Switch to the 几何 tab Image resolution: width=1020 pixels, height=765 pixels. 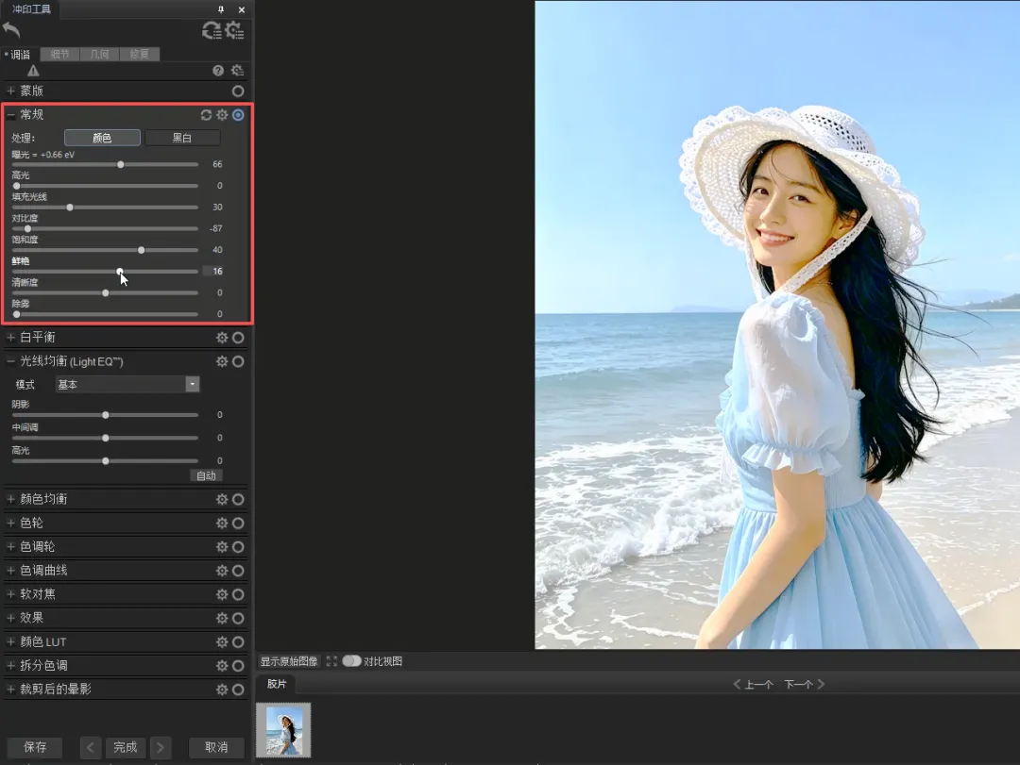point(99,55)
